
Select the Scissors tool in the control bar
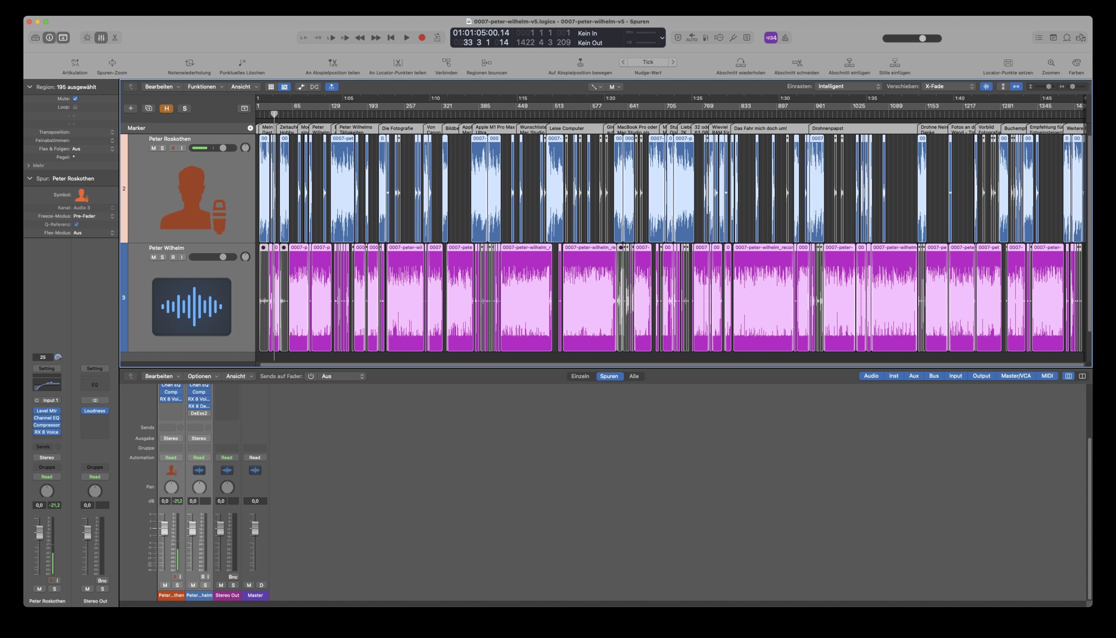point(116,38)
